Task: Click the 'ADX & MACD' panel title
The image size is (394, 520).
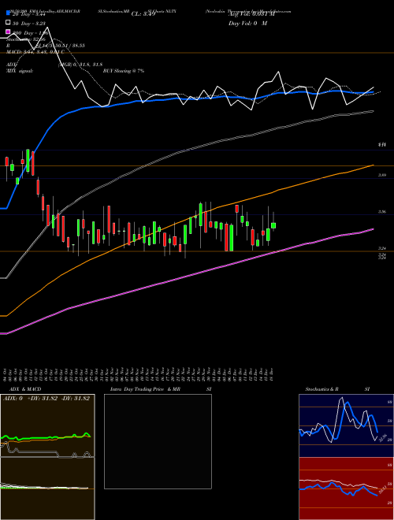Action: pyautogui.click(x=25, y=389)
